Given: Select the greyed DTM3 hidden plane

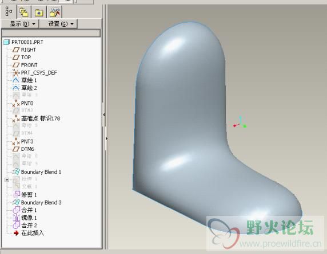Looking at the screenshot, I should coord(23,110).
